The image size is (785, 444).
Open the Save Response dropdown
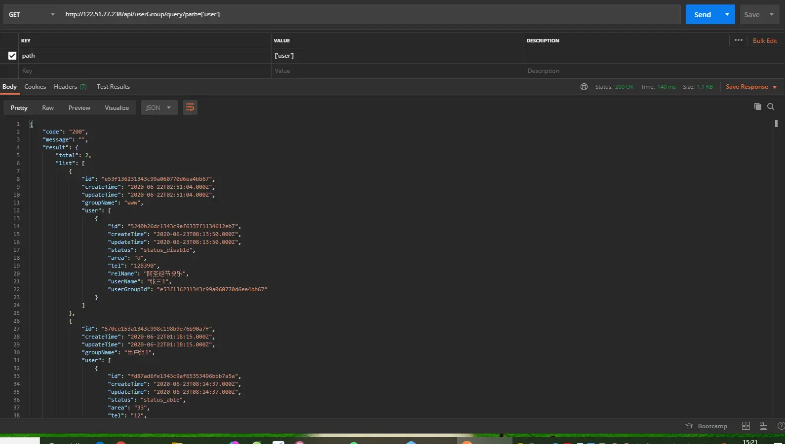[x=751, y=87]
